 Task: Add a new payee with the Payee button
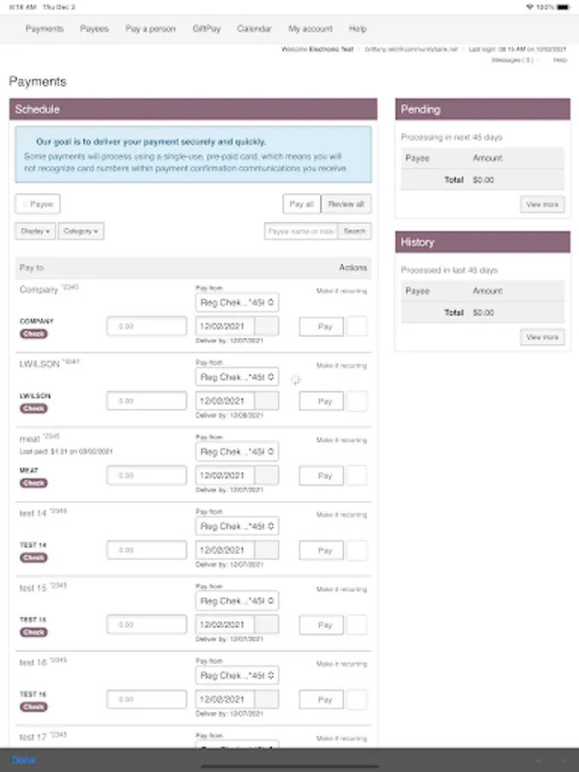pyautogui.click(x=38, y=204)
